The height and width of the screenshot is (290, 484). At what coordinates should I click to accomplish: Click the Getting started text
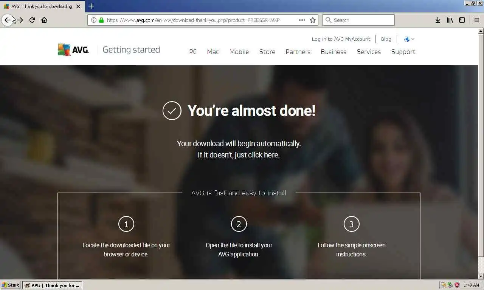131,50
